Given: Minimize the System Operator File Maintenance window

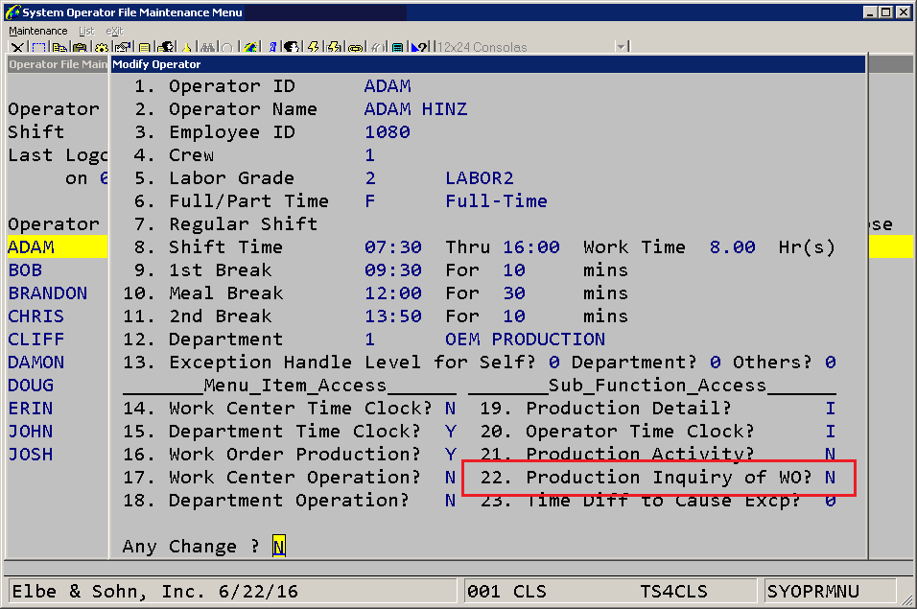Looking at the screenshot, I should point(870,12).
